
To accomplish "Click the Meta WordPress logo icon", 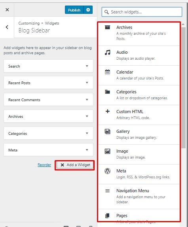I will pos(108,171).
